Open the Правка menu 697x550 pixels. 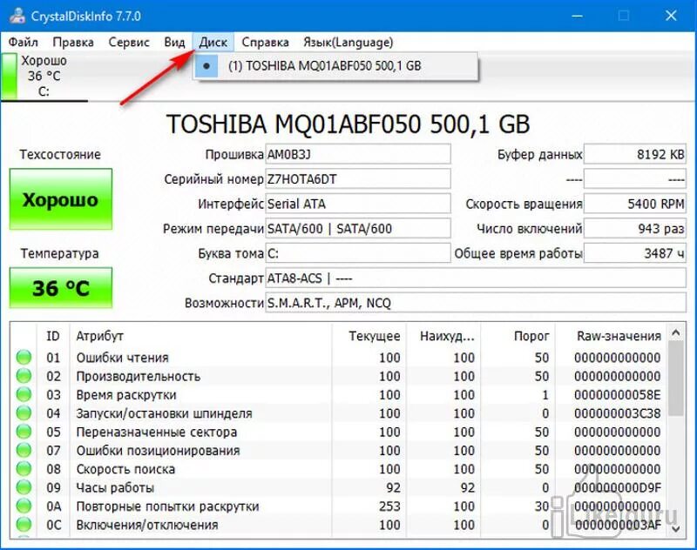(x=73, y=42)
